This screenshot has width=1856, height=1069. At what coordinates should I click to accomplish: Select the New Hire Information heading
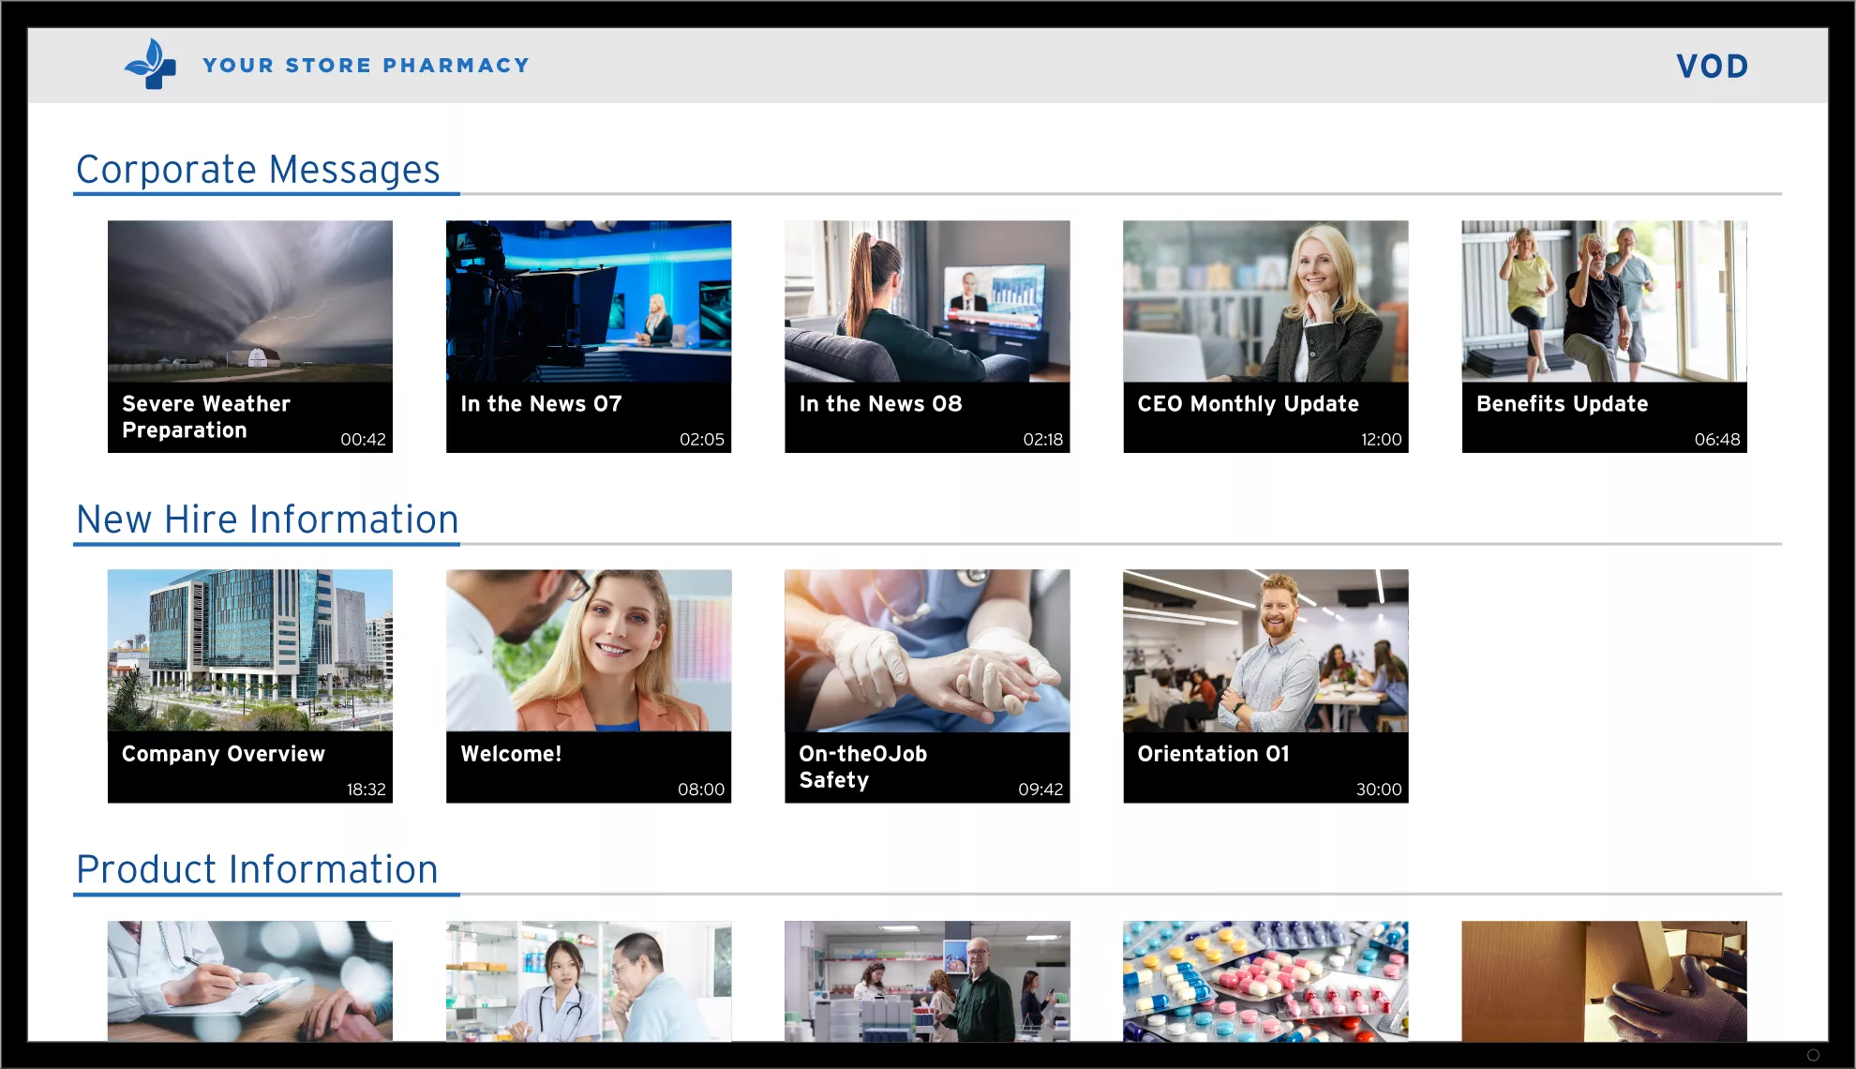coord(268,519)
